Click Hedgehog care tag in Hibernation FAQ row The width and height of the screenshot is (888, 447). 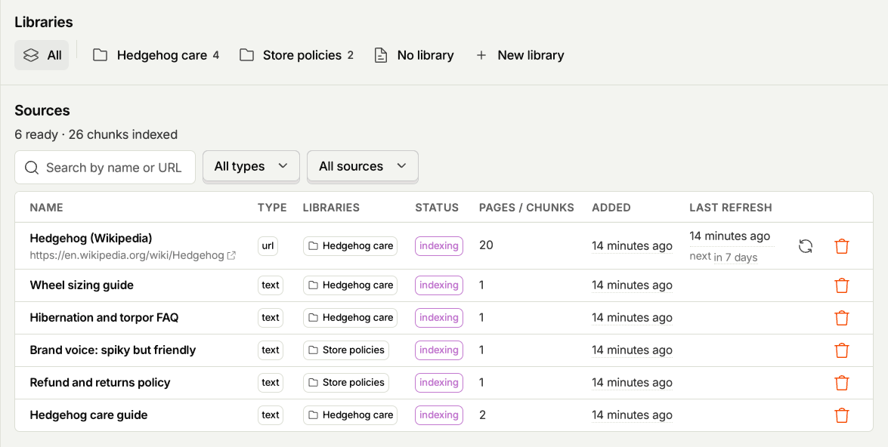point(350,317)
